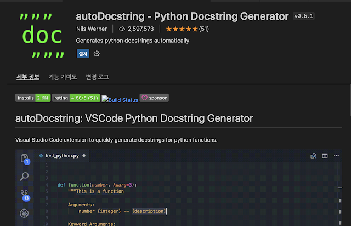Screen dimensions: 351x226
Task: Click the open changes icon in the demo editor
Action: click(313, 156)
